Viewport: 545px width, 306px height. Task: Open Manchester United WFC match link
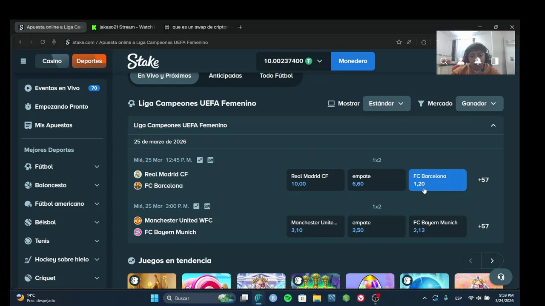pos(178,221)
